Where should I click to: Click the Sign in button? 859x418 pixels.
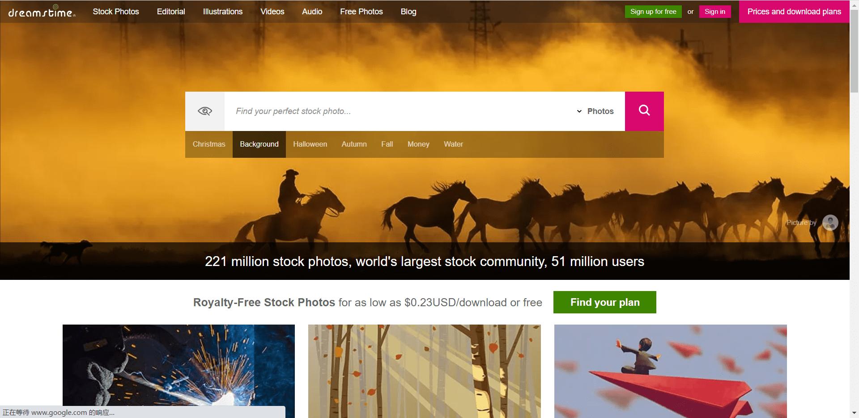point(715,12)
